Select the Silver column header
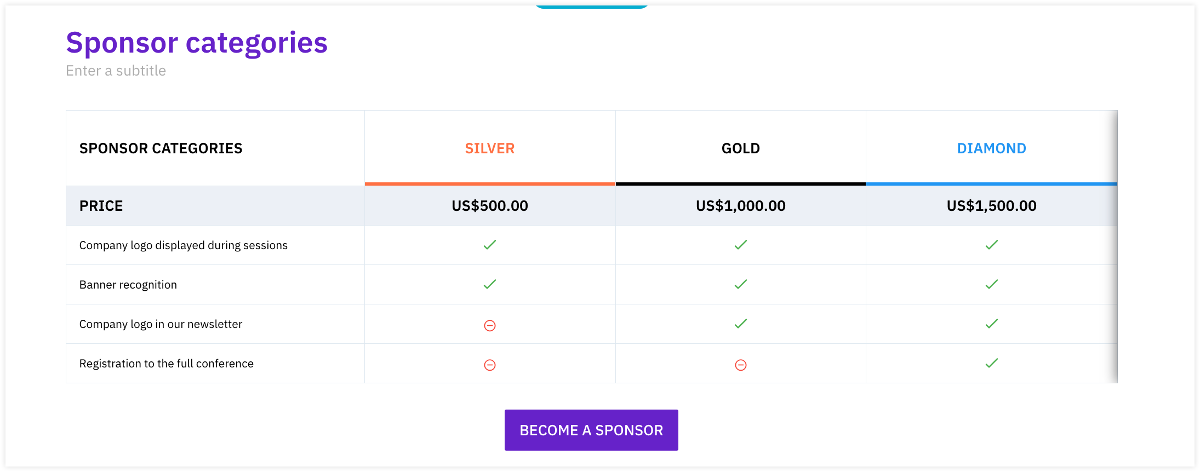 pyautogui.click(x=490, y=148)
